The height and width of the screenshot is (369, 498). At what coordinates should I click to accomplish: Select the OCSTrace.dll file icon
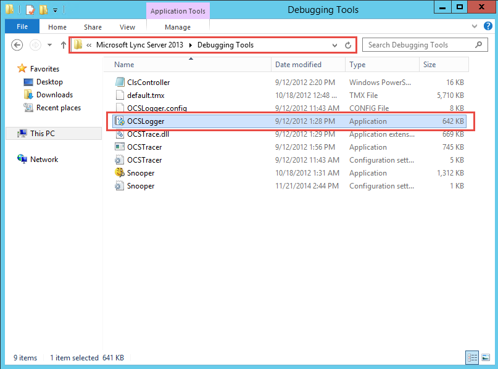[x=120, y=134]
